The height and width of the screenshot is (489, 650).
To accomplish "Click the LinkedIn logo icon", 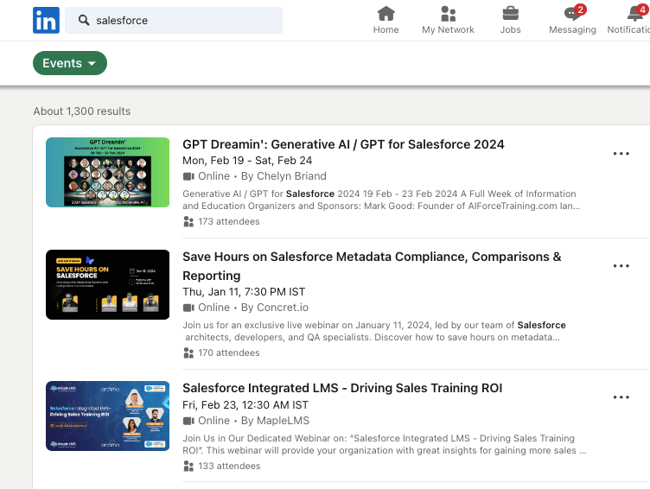I will click(x=46, y=20).
